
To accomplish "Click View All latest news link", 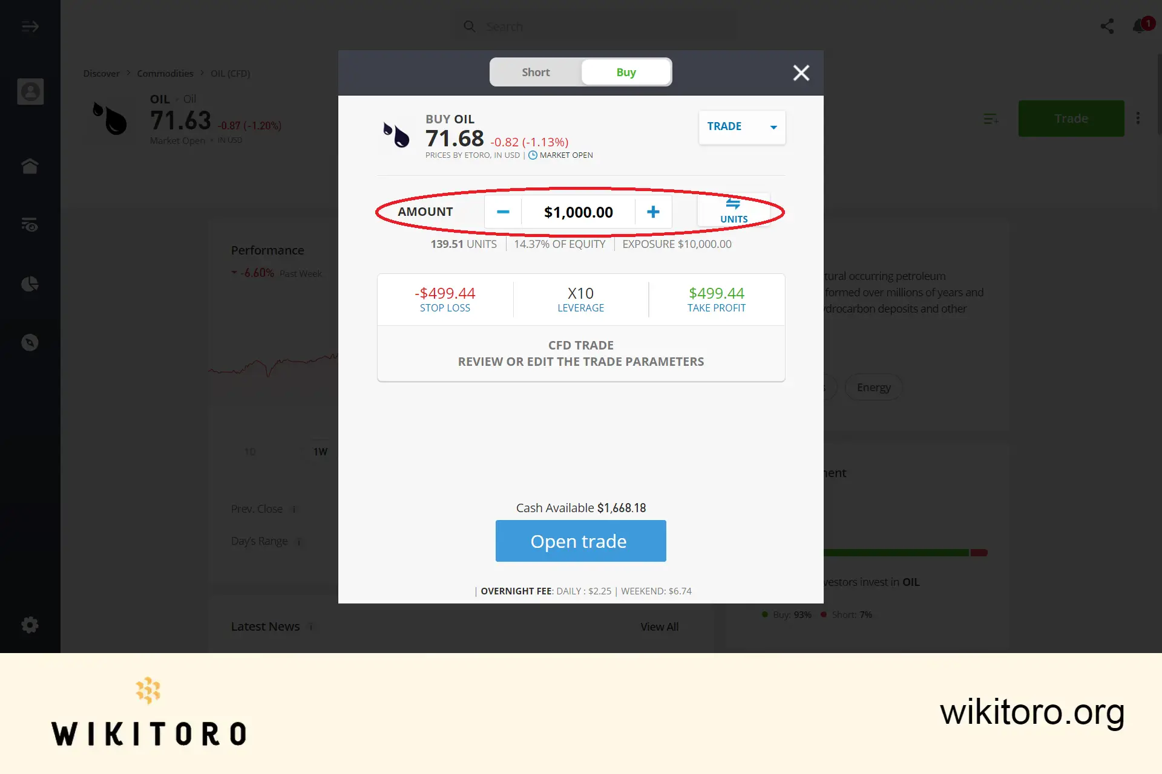I will (660, 626).
